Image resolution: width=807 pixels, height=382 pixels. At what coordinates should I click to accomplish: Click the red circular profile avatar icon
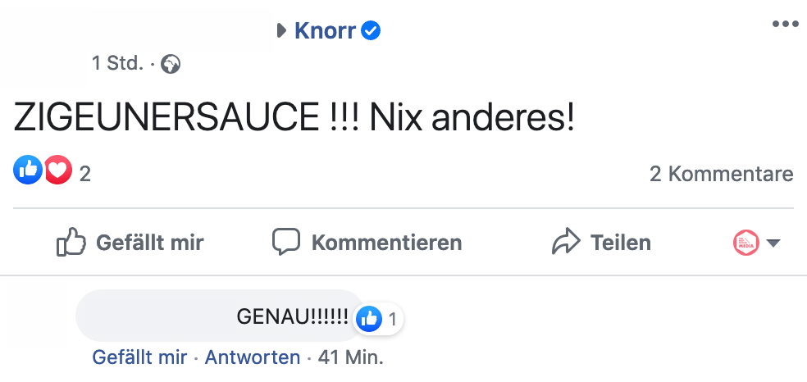[745, 243]
